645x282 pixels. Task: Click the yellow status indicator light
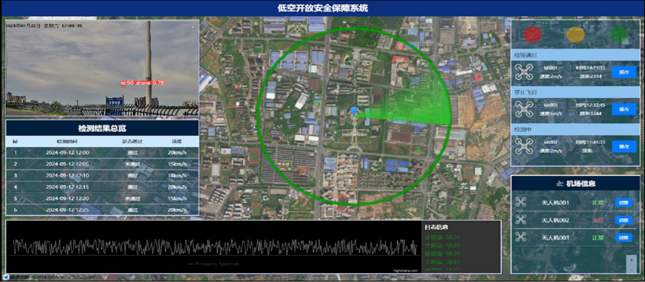(x=575, y=35)
